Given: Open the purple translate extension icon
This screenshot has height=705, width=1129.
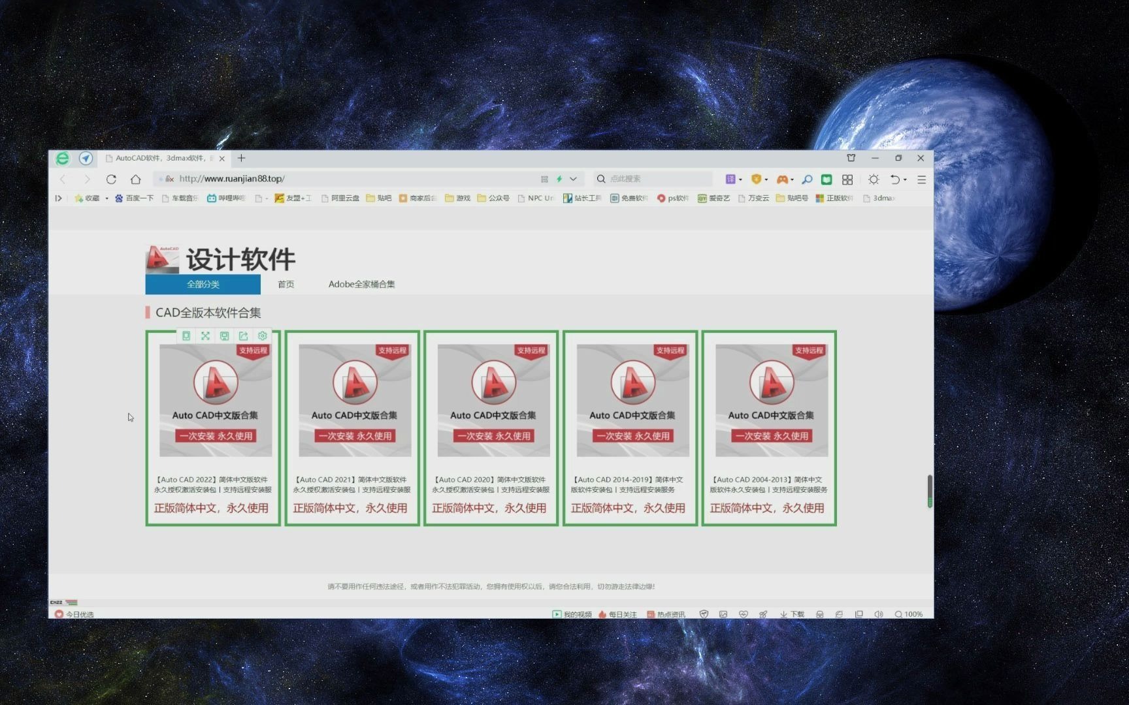Looking at the screenshot, I should pyautogui.click(x=730, y=179).
